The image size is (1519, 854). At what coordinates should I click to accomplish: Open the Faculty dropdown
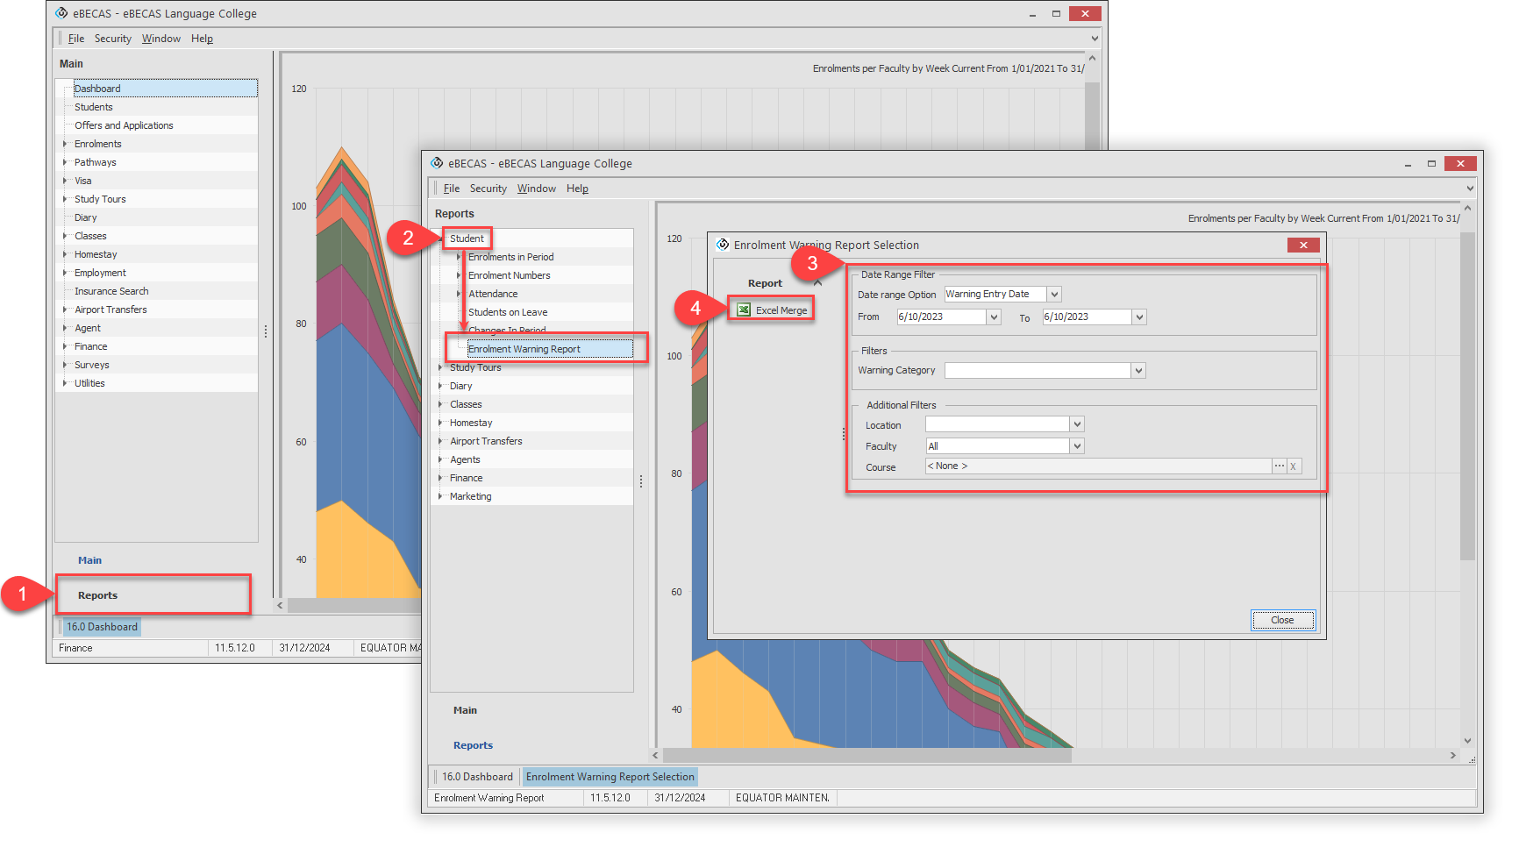pyautogui.click(x=1077, y=446)
